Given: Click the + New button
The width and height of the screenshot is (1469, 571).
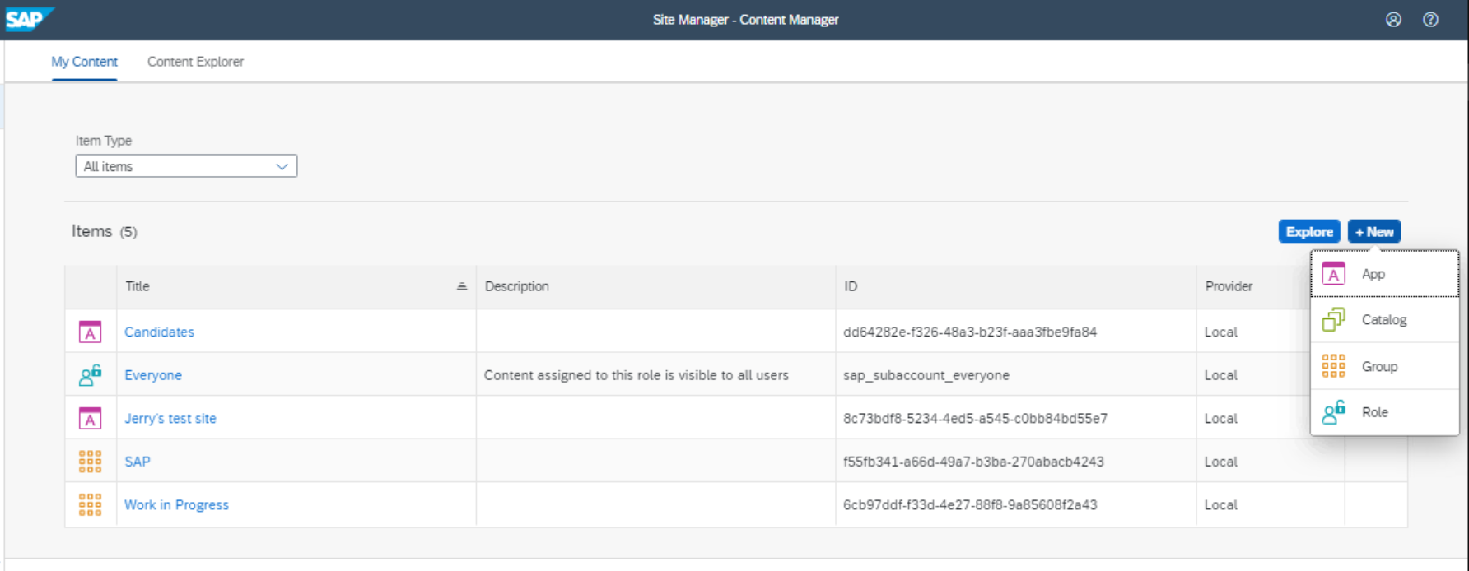Looking at the screenshot, I should click(1374, 232).
